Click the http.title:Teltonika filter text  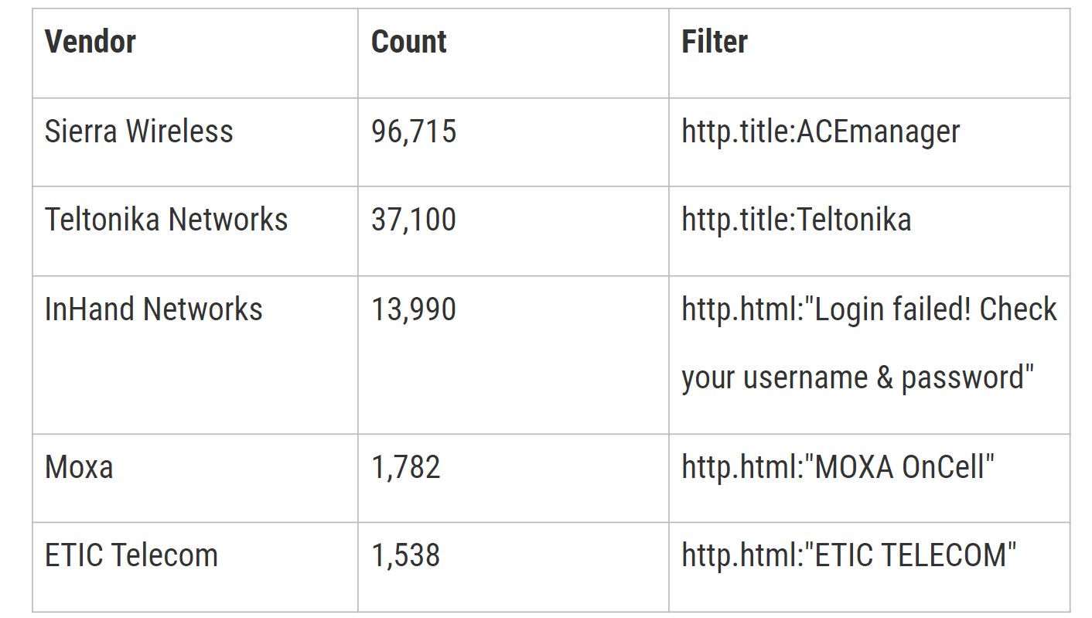[x=796, y=220]
